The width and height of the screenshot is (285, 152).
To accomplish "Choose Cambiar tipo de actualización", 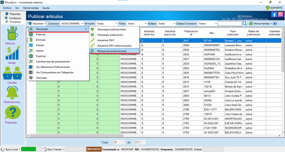I will pyautogui.click(x=58, y=62).
